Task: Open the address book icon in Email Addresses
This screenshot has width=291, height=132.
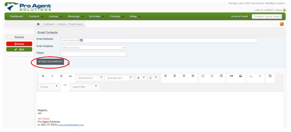Action: [81, 40]
